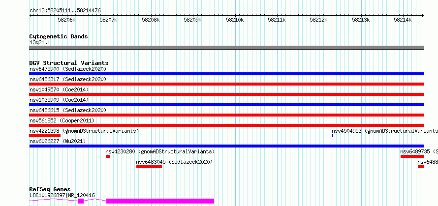Open the nsv6486317 (Sedlazeck2020) variant label
Screen dimensions: 438x206
(x=68, y=79)
